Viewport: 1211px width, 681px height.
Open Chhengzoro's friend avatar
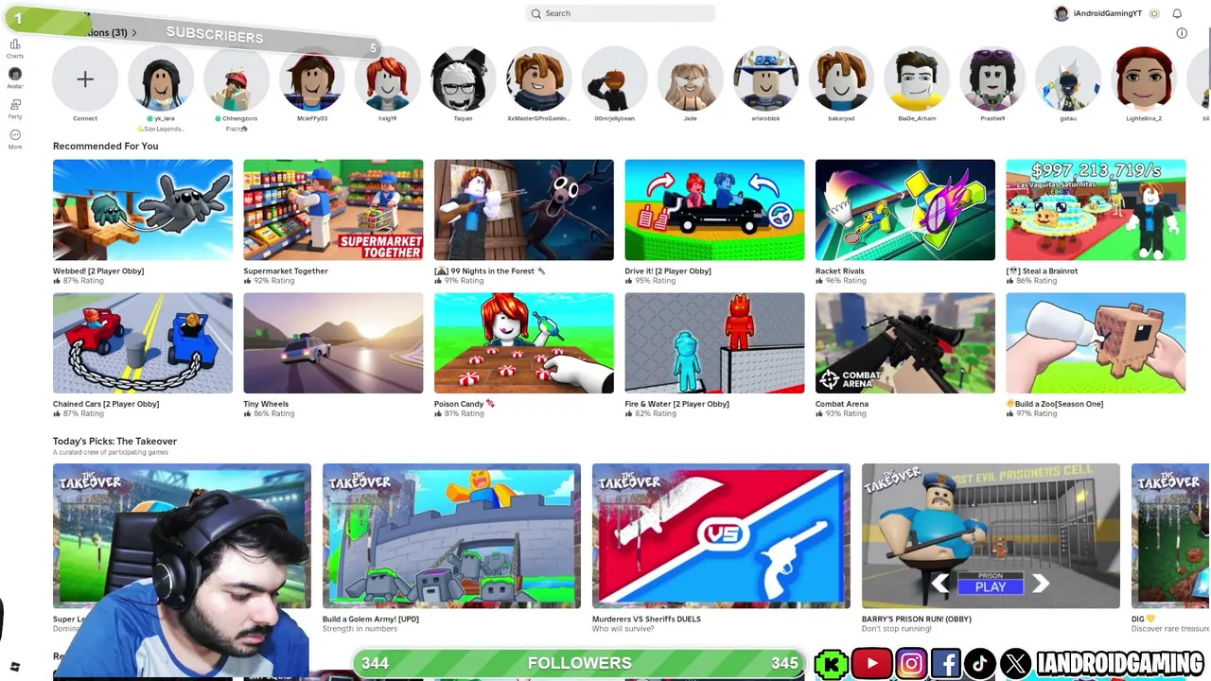(237, 79)
